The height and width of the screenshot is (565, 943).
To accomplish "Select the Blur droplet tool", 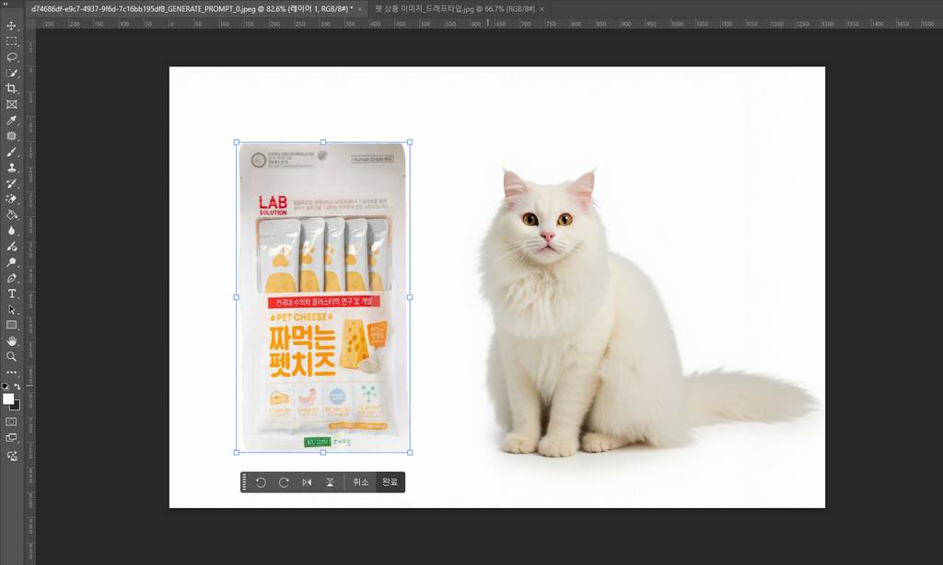I will (11, 230).
